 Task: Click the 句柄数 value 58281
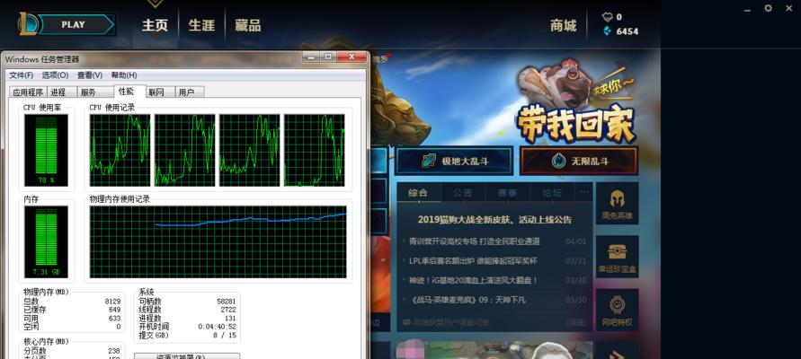pos(227,302)
